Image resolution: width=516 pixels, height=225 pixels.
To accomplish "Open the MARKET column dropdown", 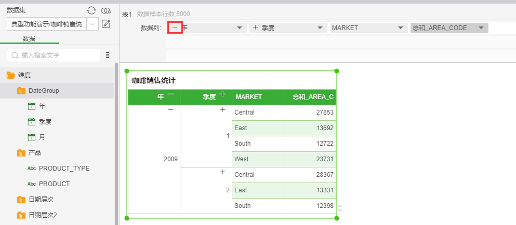I will click(400, 27).
